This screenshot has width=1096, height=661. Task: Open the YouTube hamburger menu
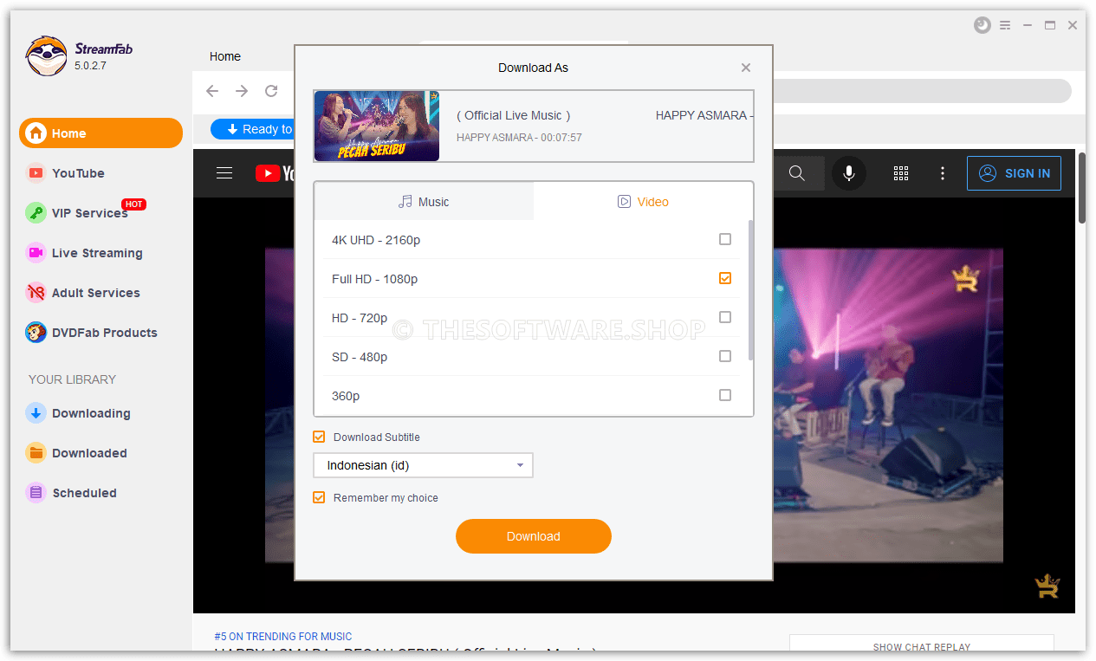[x=224, y=173]
